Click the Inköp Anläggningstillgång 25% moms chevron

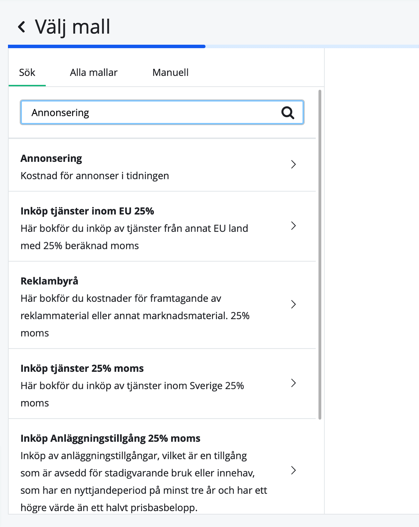click(x=293, y=470)
